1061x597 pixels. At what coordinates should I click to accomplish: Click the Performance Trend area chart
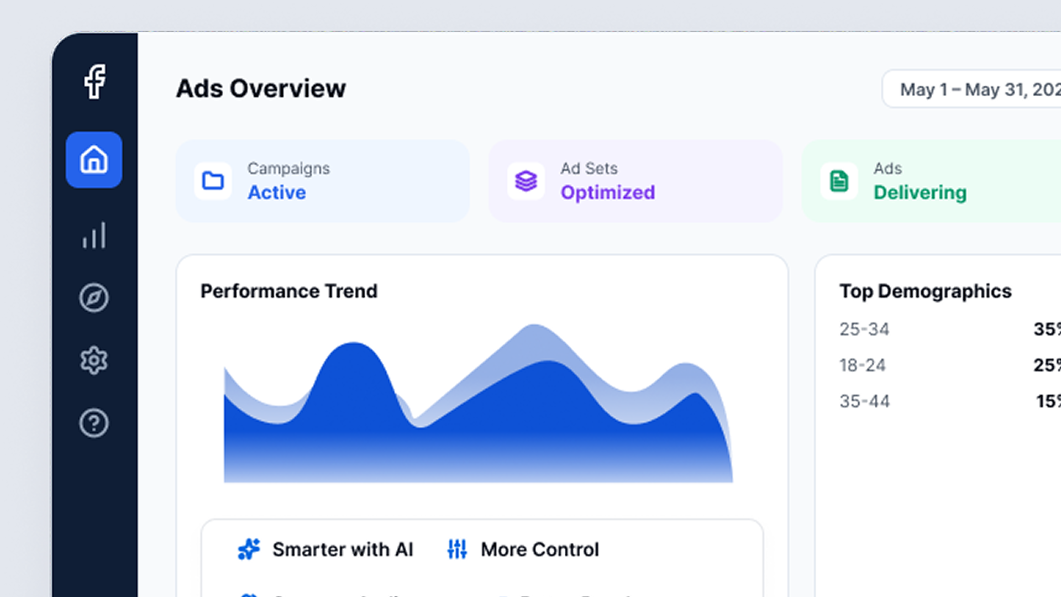[x=479, y=403]
